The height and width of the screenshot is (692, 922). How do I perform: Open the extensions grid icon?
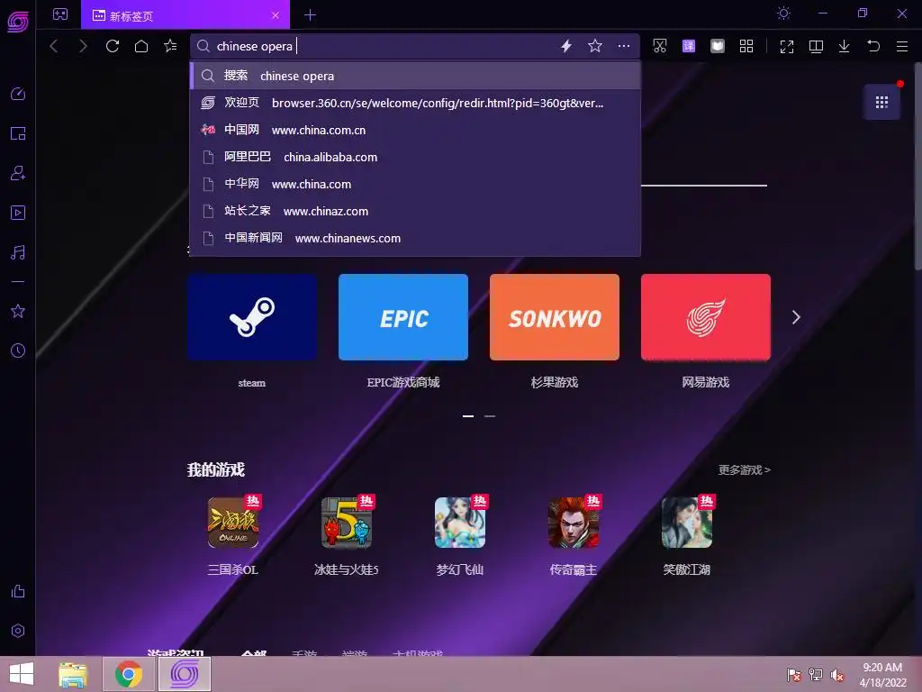pyautogui.click(x=746, y=46)
